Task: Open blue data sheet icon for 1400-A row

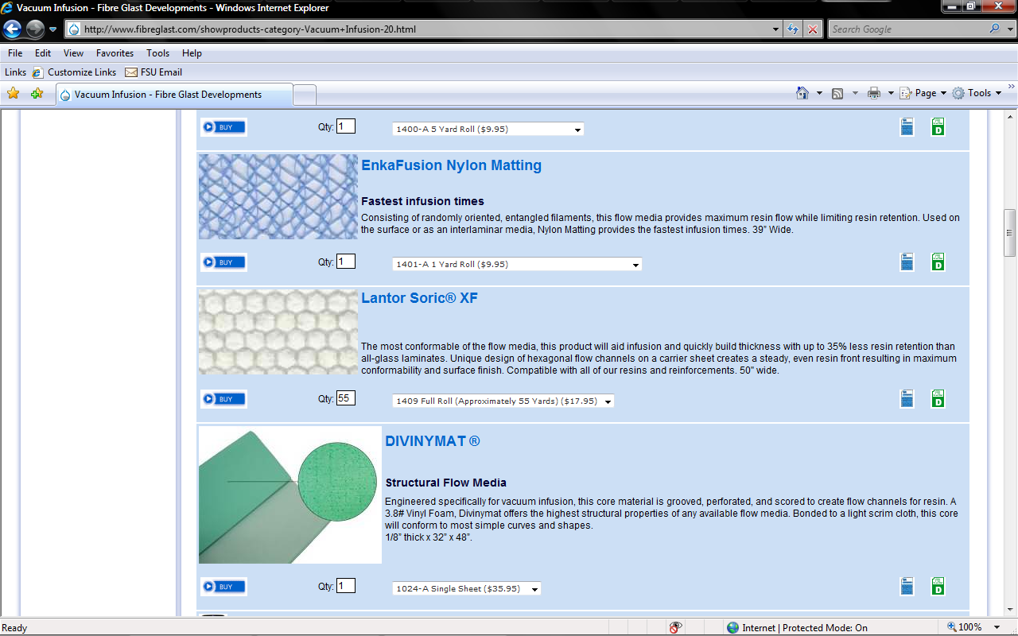Action: [x=907, y=126]
